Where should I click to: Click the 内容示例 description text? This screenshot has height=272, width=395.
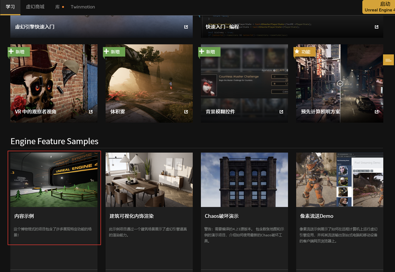[x=53, y=232]
